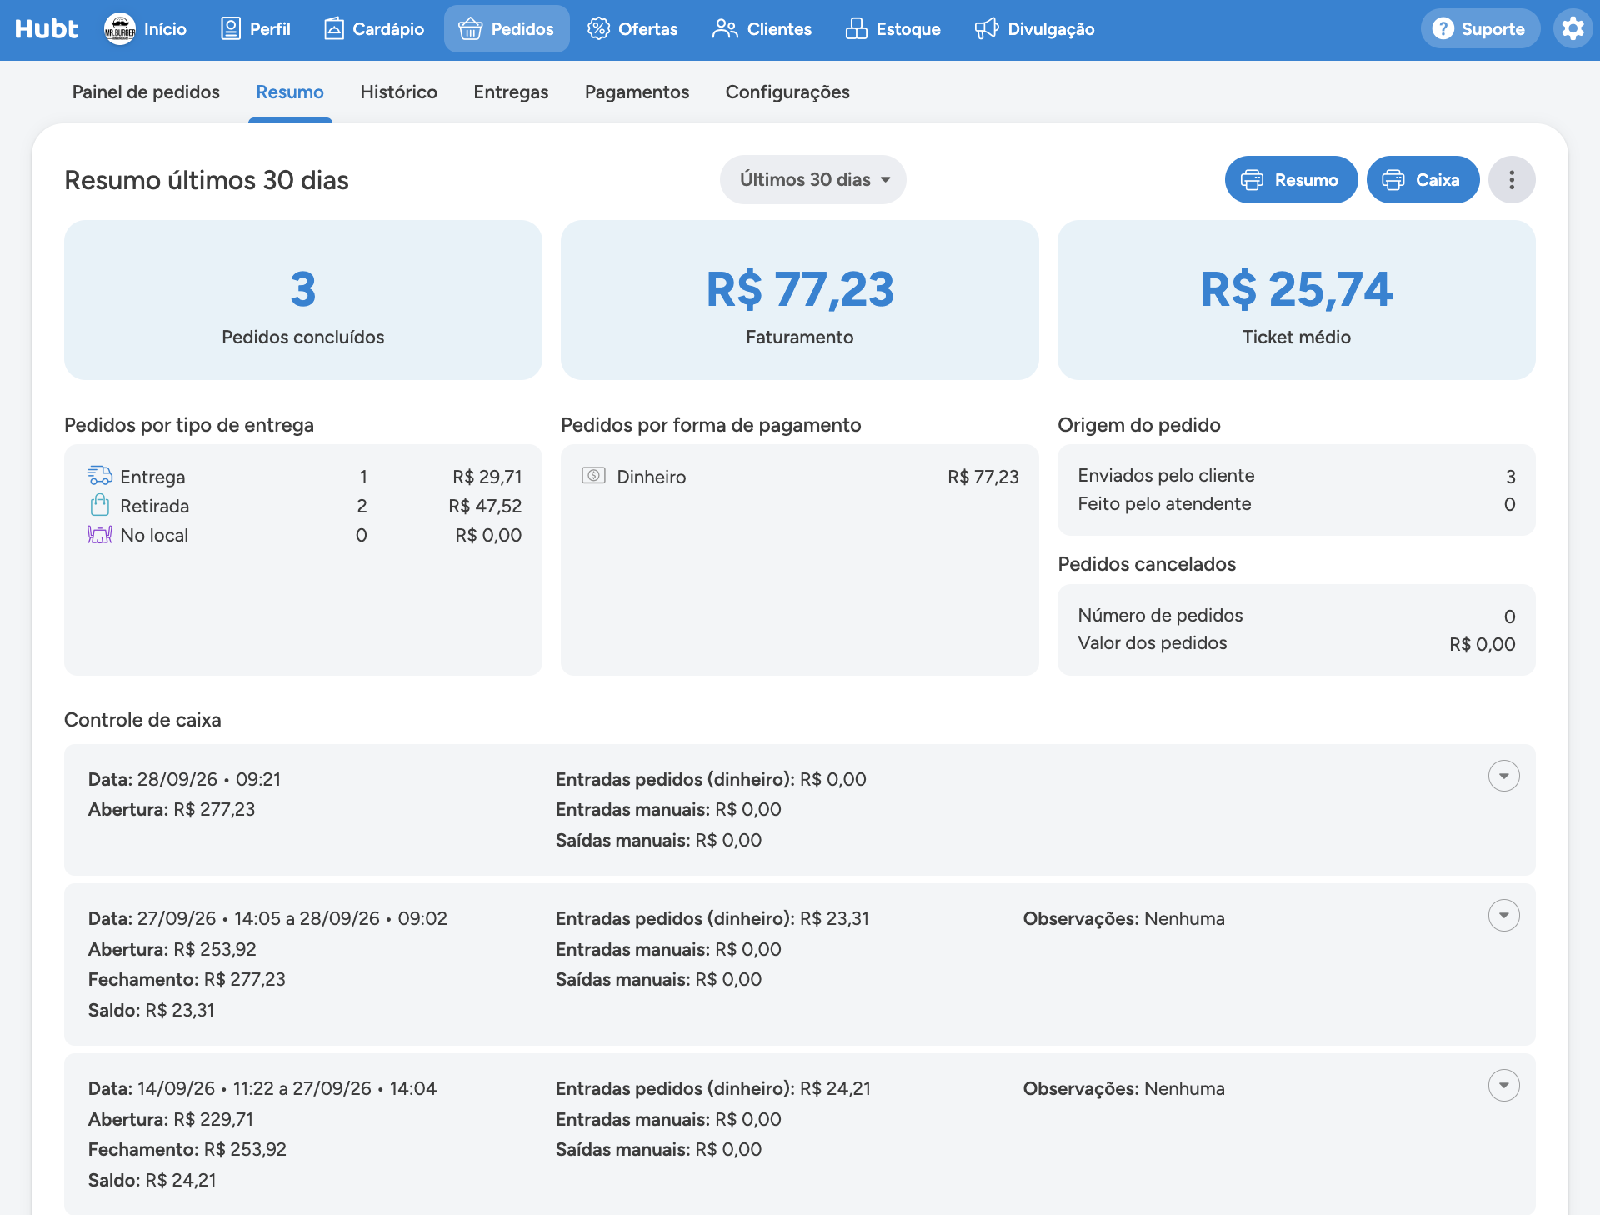1600x1215 pixels.
Task: Click the Divulgação megaphone icon
Action: click(987, 29)
